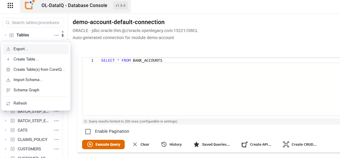Expand the CLAIMS_POLICY table node
Screen dimensions: 340x158
point(6,139)
